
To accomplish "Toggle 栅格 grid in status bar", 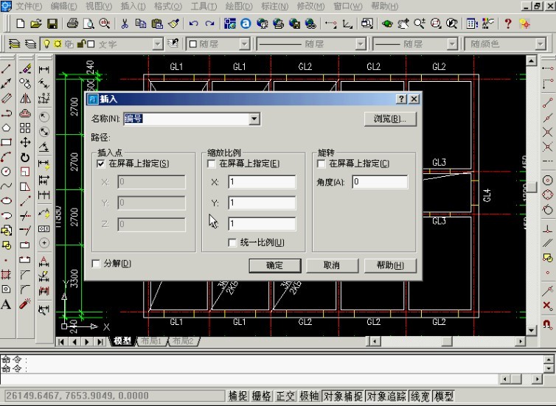I will click(x=262, y=396).
